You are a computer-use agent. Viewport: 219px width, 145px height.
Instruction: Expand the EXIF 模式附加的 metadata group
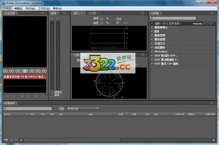click(152, 60)
